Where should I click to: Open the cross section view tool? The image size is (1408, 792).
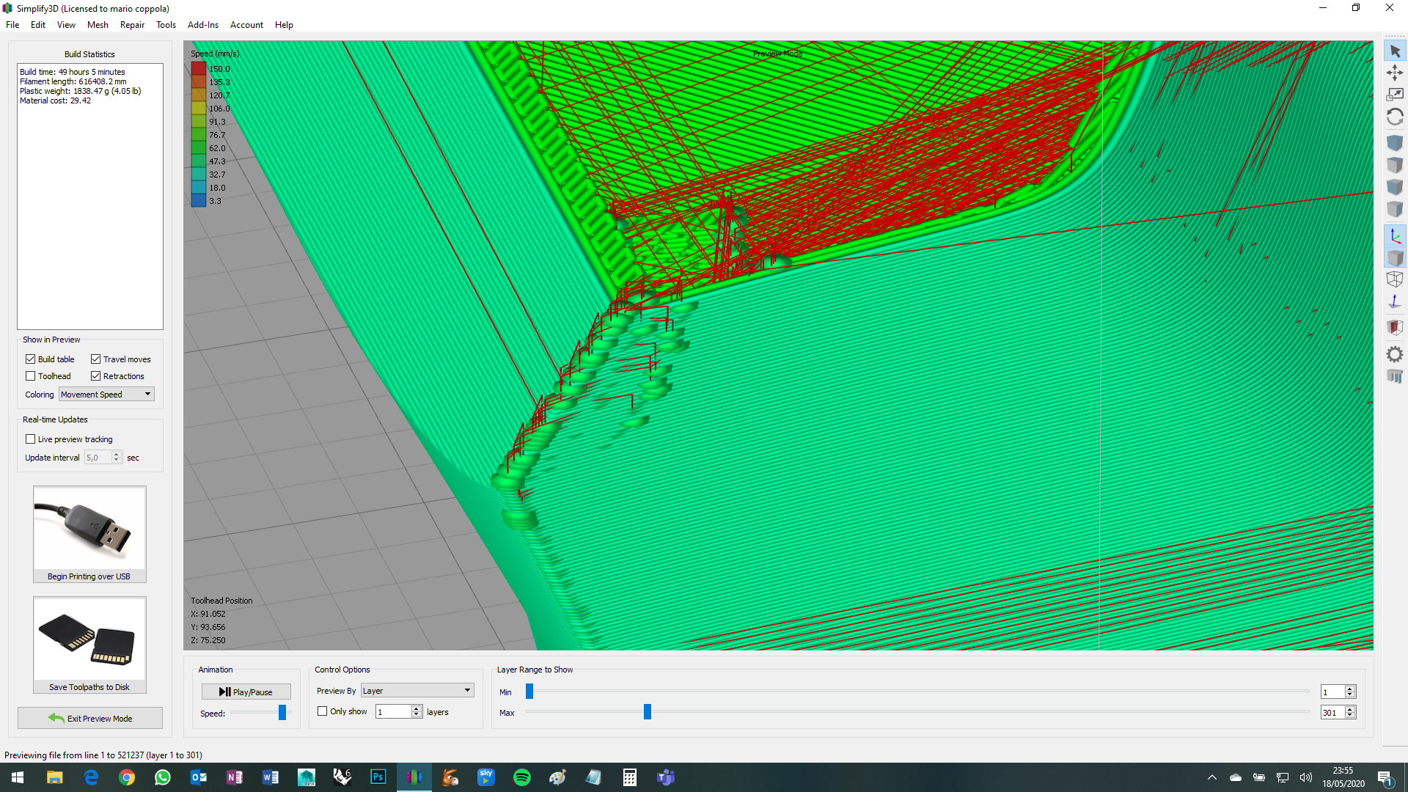[x=1395, y=327]
